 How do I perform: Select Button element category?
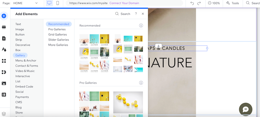click(20, 34)
